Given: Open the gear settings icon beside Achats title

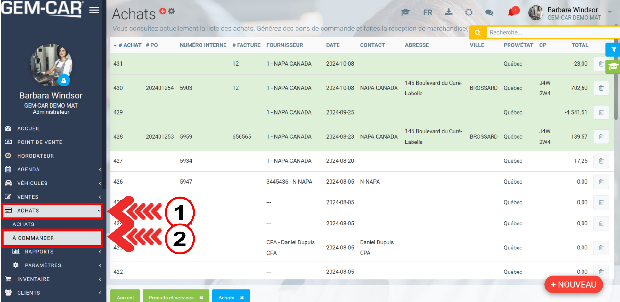Looking at the screenshot, I should pos(172,11).
